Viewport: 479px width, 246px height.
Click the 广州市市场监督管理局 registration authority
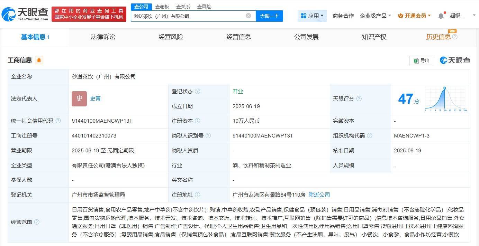point(98,195)
